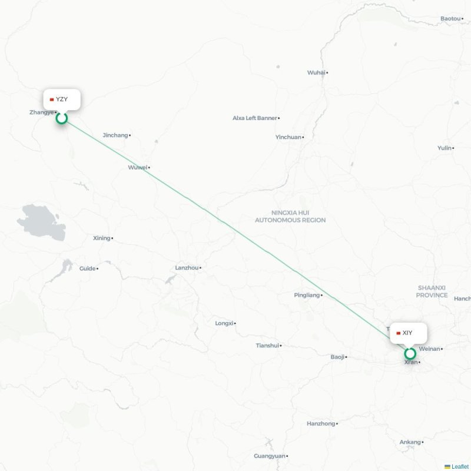This screenshot has width=471, height=471.
Task: Select the Baotou city label
Action: tap(450, 19)
